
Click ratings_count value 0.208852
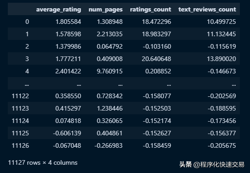(x=158, y=71)
